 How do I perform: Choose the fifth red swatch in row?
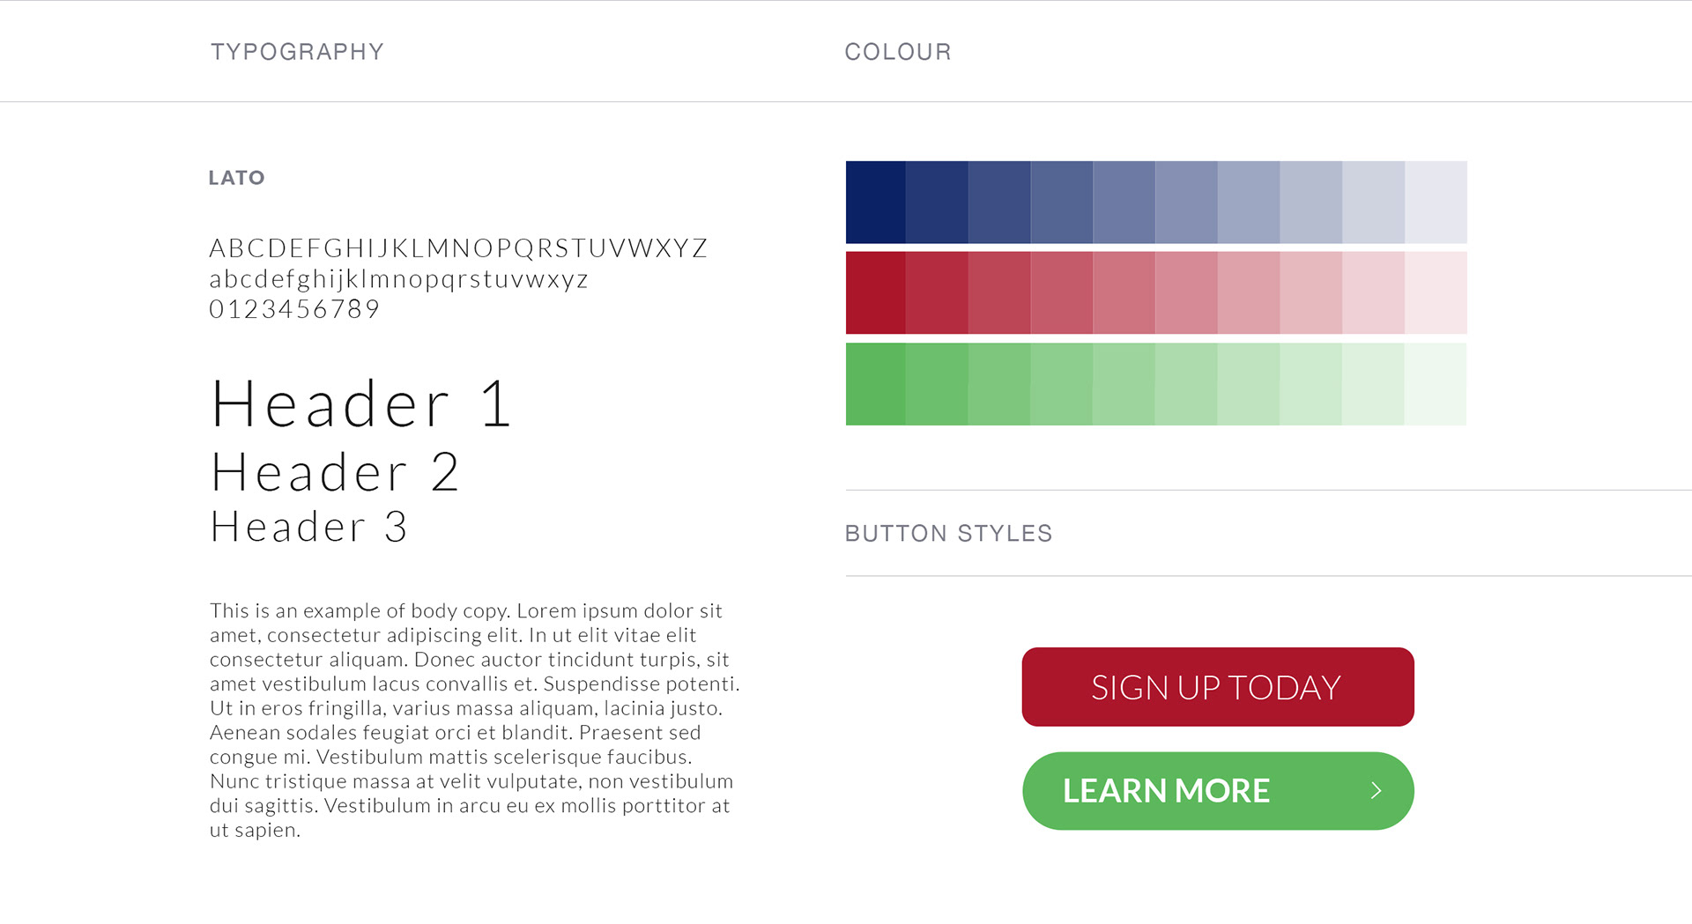pyautogui.click(x=1124, y=293)
